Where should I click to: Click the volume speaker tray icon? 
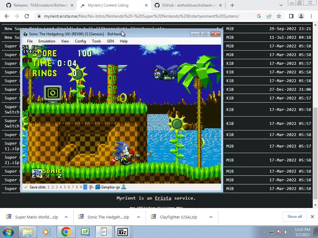[287, 232]
